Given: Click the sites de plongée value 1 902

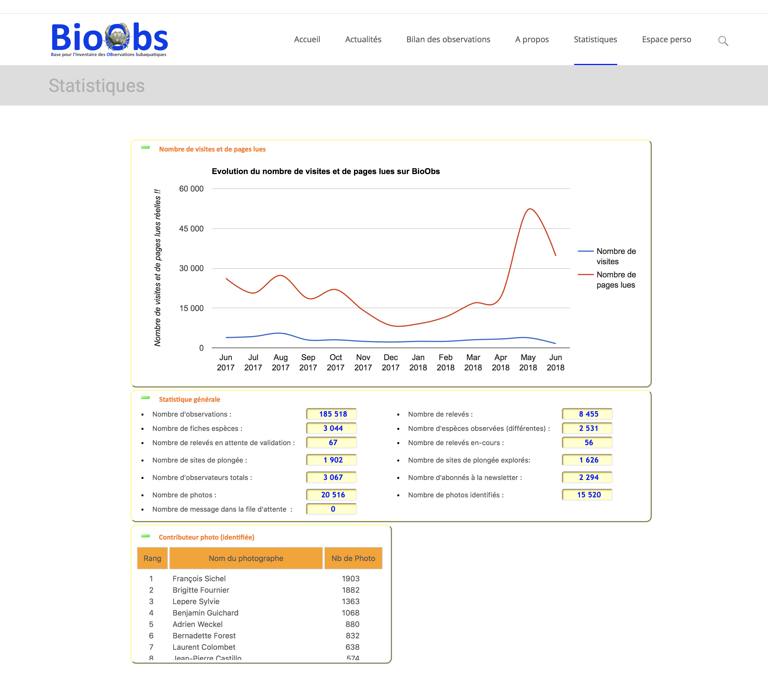Looking at the screenshot, I should point(332,460).
